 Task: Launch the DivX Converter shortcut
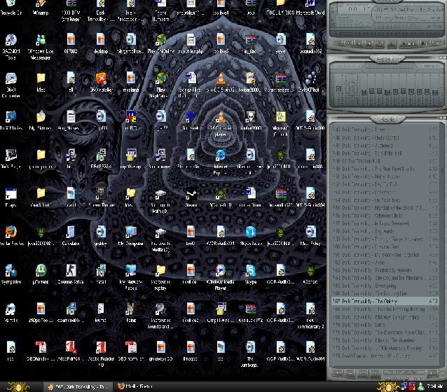tap(11, 85)
